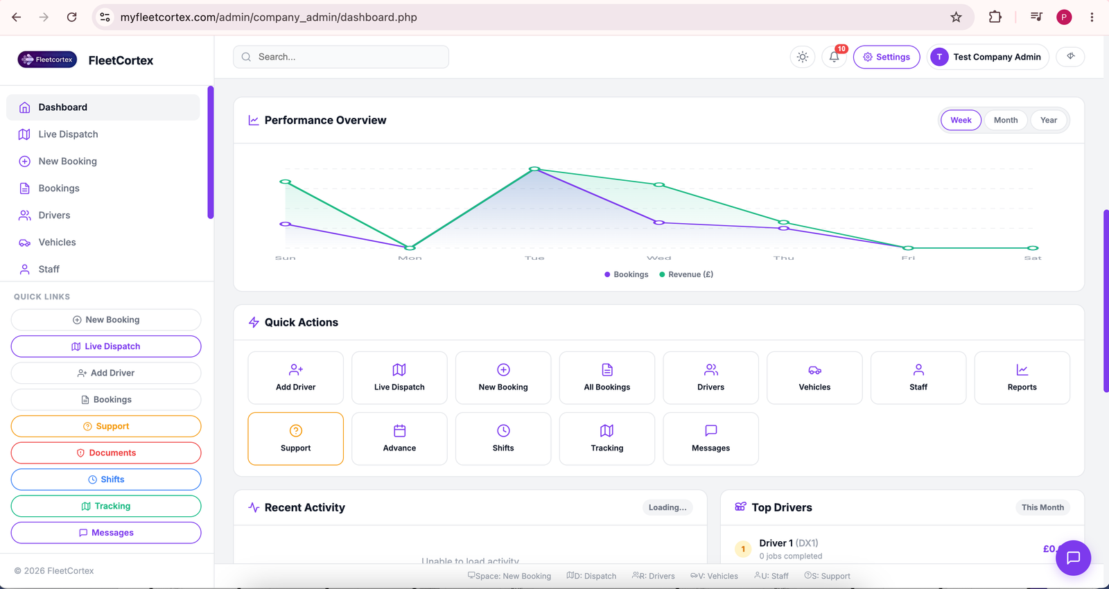Click the Messages quick link button
This screenshot has height=589, width=1109.
coord(106,533)
